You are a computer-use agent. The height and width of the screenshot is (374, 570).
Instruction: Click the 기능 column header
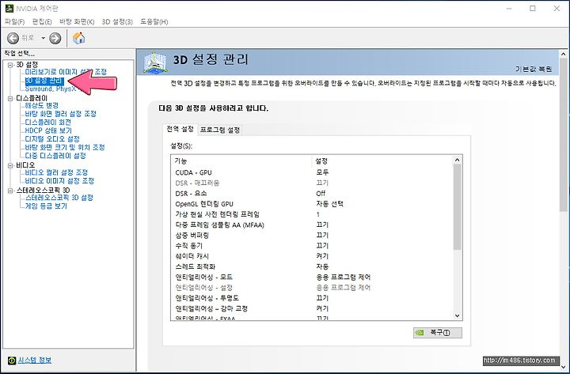tap(241, 161)
